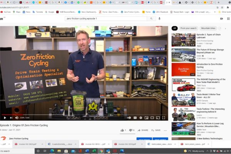Open Create video camera icon
Viewport: 231px width, 154px height.
pyautogui.click(x=221, y=18)
